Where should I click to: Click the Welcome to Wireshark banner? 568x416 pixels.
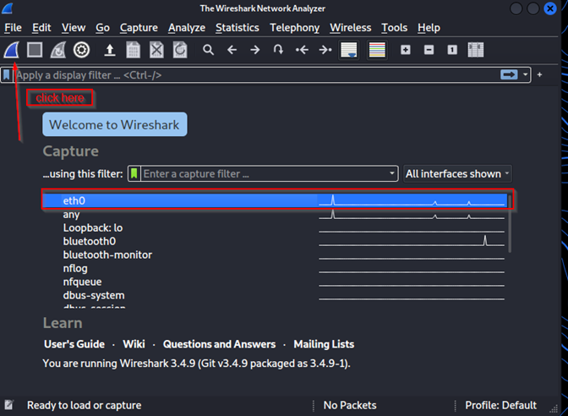pos(115,124)
